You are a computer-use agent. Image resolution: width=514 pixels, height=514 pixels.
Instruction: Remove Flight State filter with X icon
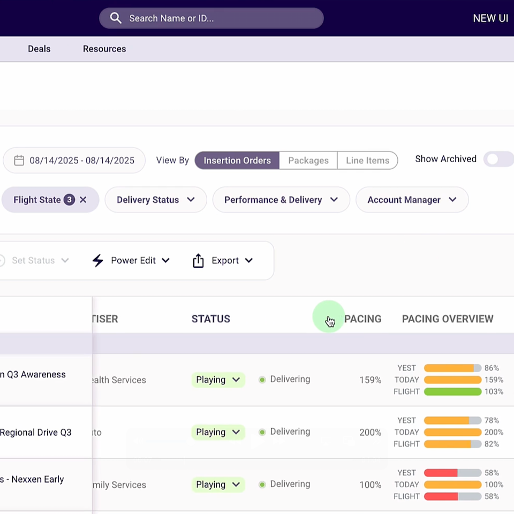point(83,200)
